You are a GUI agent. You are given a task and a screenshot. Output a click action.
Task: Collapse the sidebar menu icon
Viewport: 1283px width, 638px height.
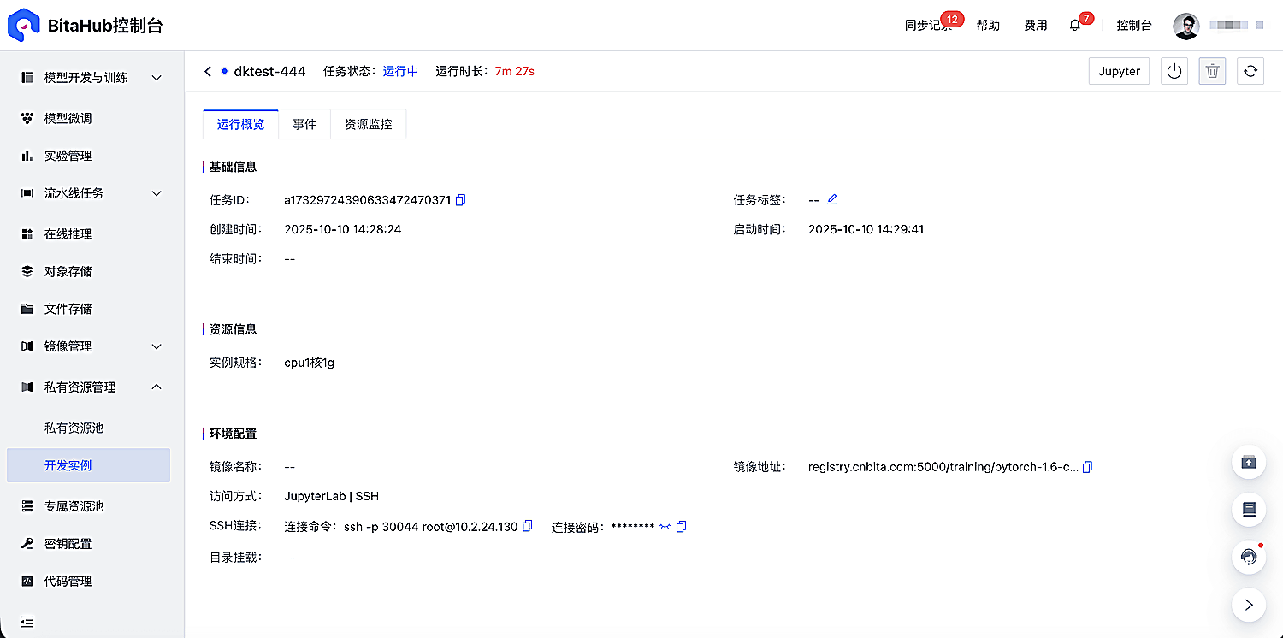(27, 622)
